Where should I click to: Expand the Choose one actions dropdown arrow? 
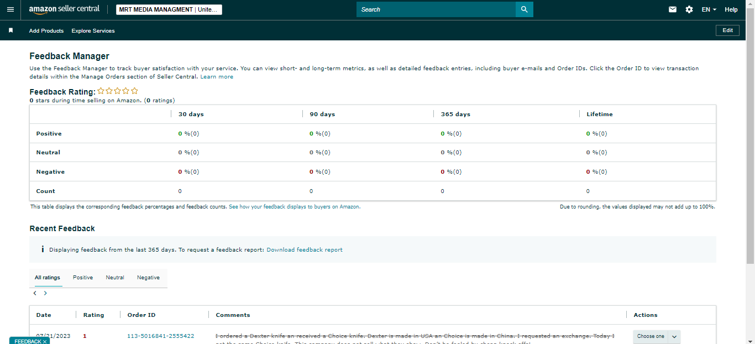click(674, 336)
